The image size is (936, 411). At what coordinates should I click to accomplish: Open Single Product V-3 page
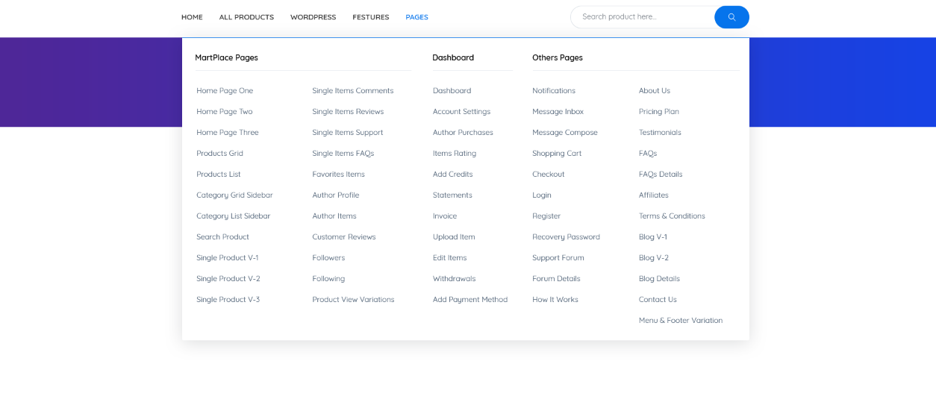228,300
